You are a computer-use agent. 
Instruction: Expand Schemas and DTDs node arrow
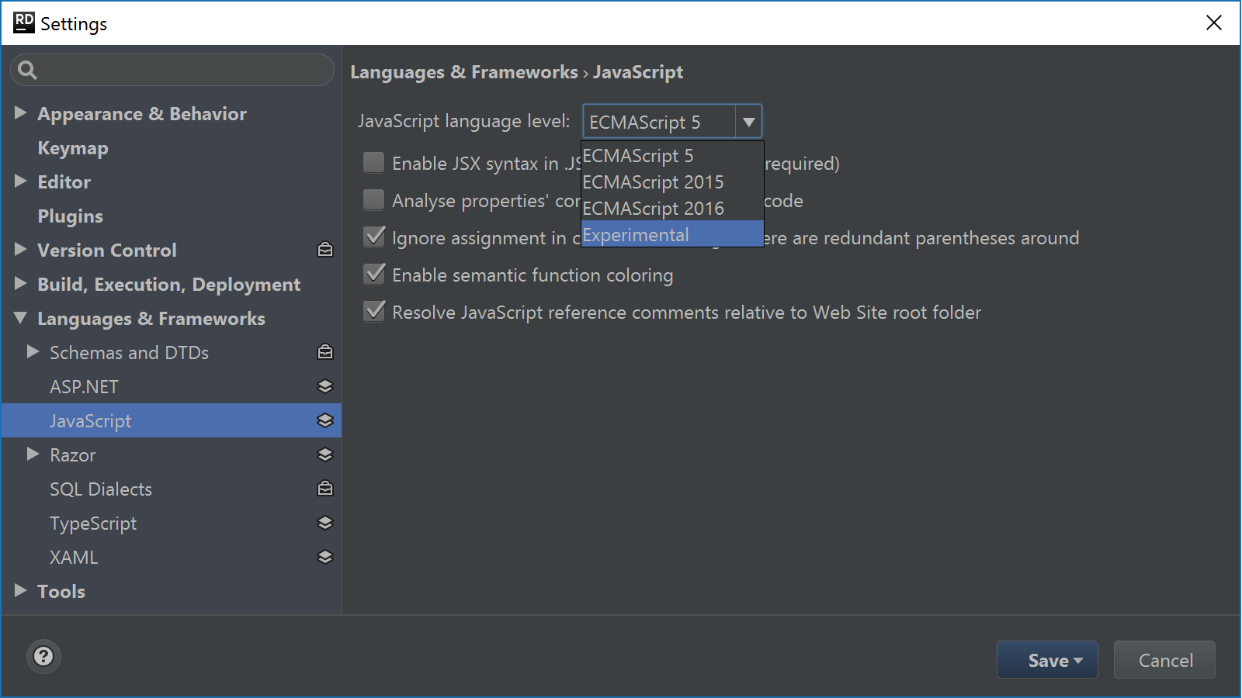coord(33,352)
